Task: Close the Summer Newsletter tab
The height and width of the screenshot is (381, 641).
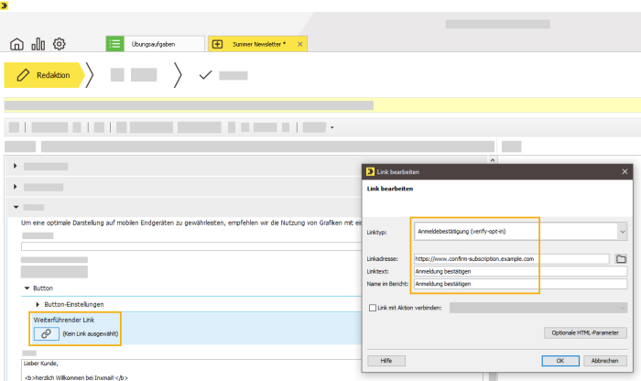Action: (300, 44)
